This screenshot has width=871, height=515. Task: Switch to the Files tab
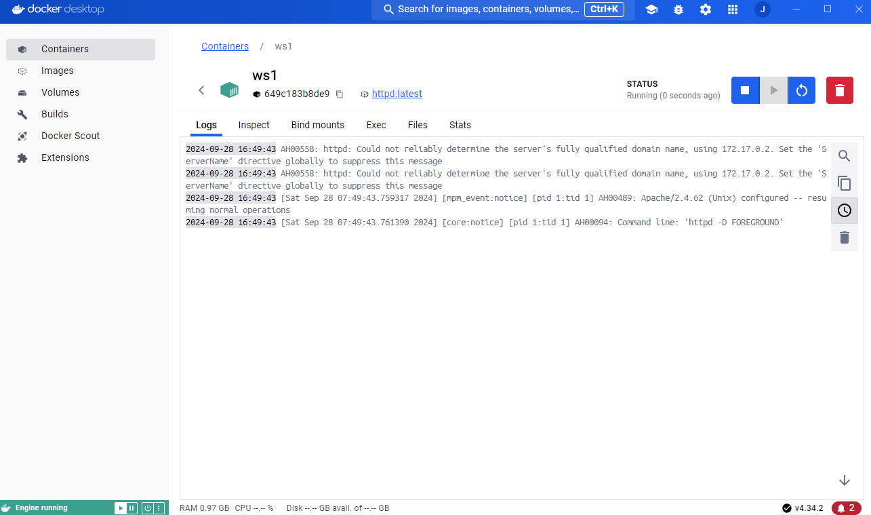(x=418, y=125)
